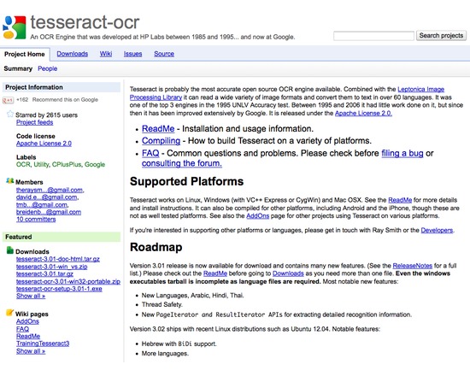Viewport: 470px width, 376px height.
Task: Click the Google label
Action: [x=95, y=165]
